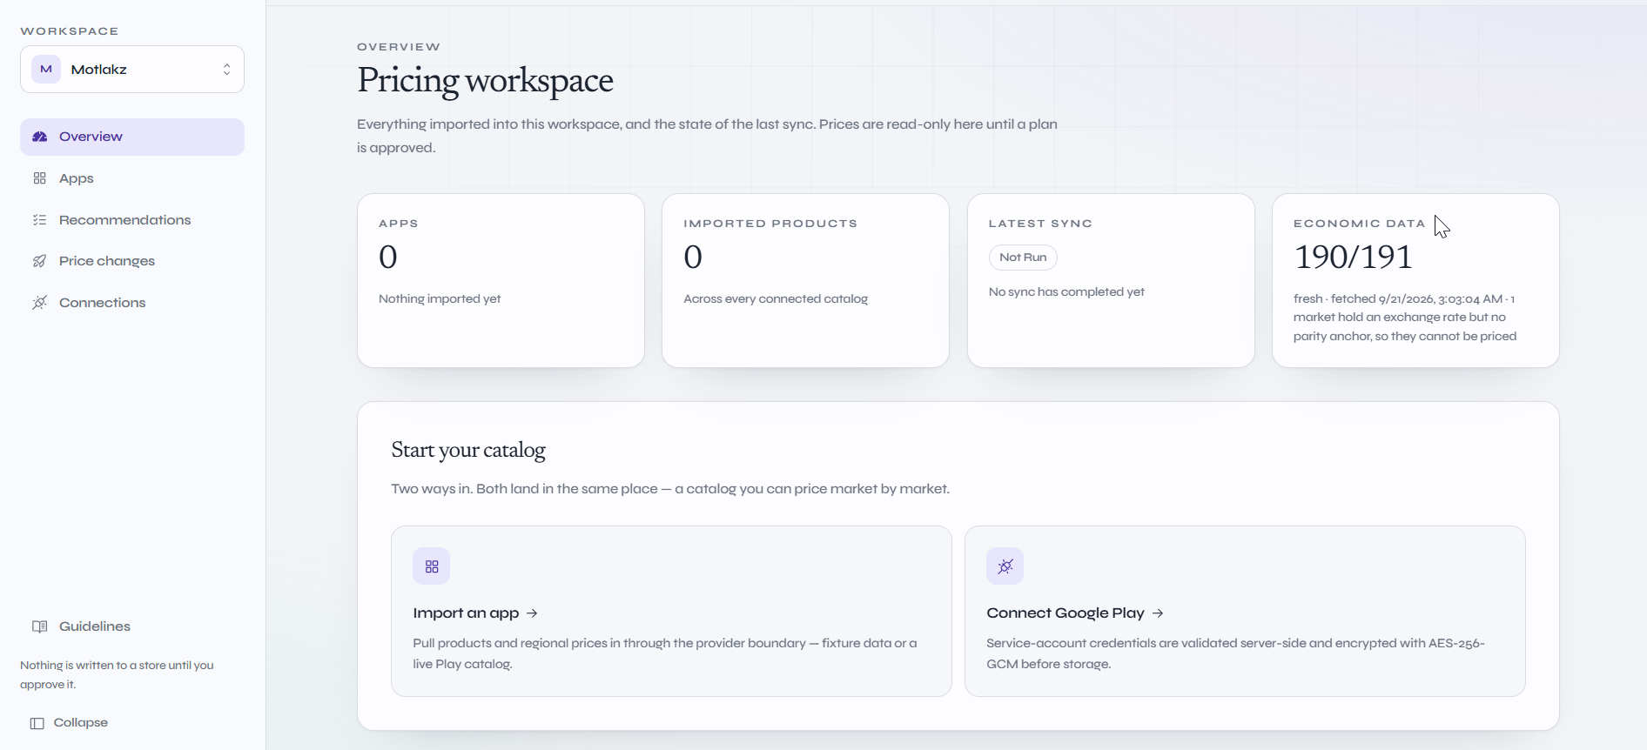Click the ECONOMIC DATA card label
1647x750 pixels.
(x=1359, y=224)
